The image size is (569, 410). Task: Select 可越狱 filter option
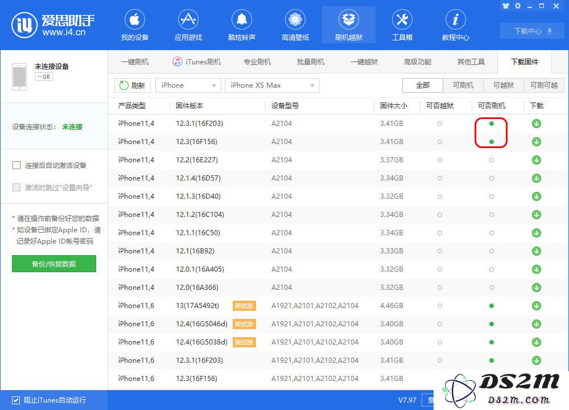(504, 85)
